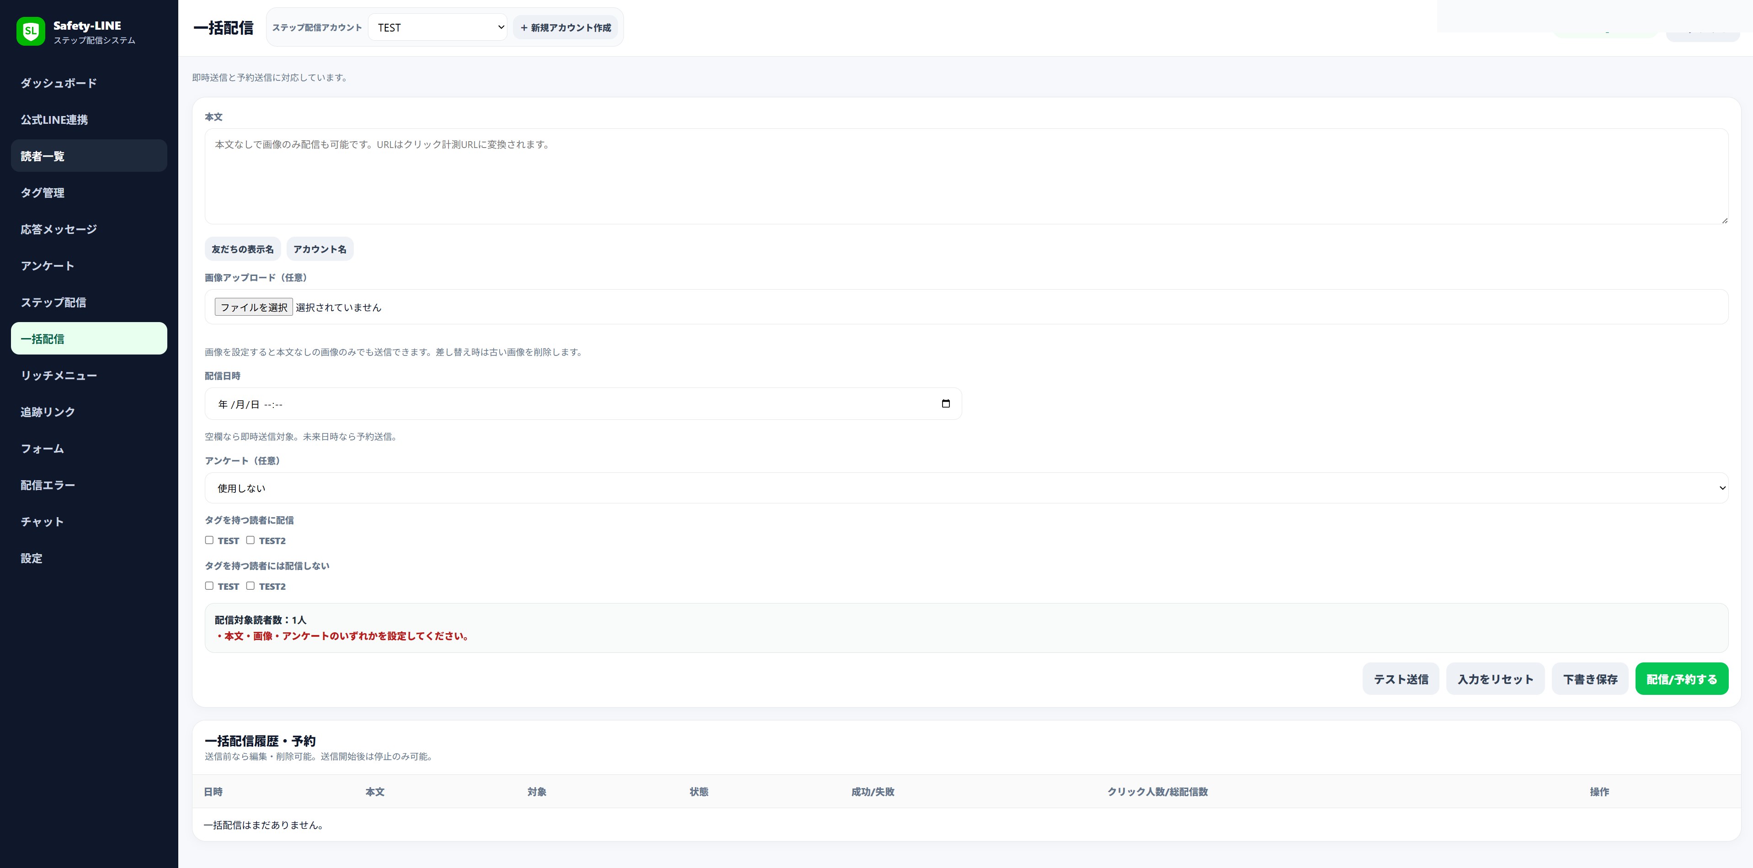Click クリック人数/総配信数 column header
Image resolution: width=1753 pixels, height=868 pixels.
coord(1157,792)
